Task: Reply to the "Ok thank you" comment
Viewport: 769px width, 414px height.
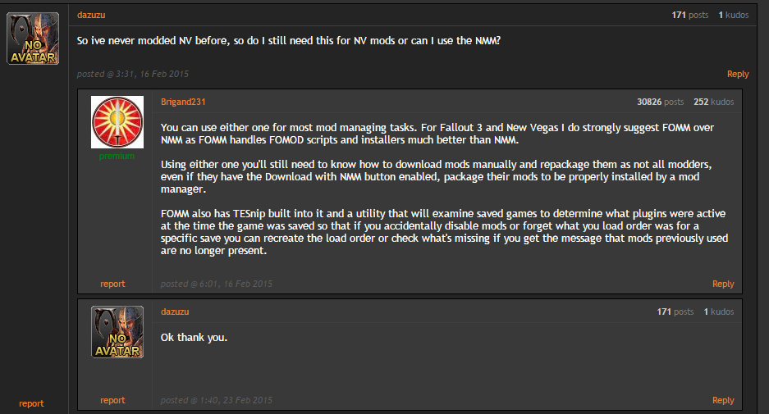Action: point(723,400)
